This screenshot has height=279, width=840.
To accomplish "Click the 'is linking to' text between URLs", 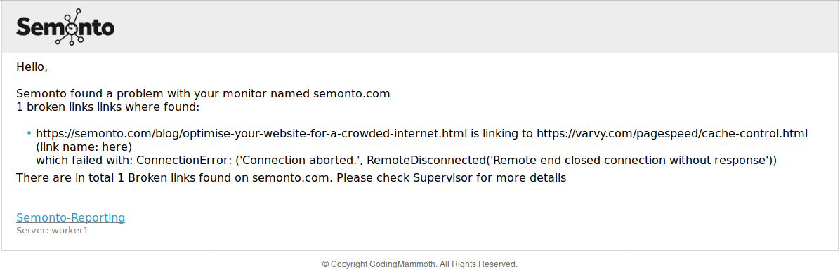I will pos(502,134).
